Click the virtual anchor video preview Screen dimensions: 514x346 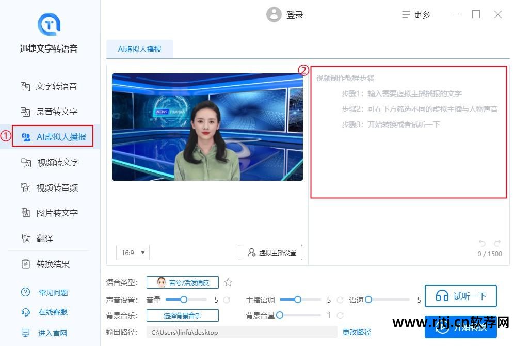[207, 127]
